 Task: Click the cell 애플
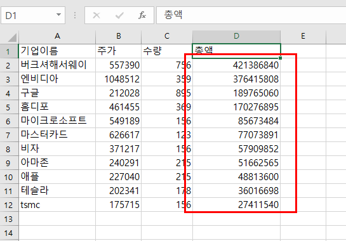click(57, 177)
